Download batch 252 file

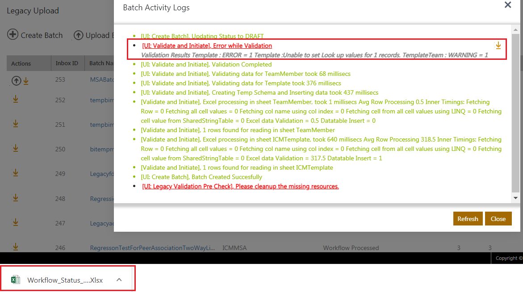pyautogui.click(x=16, y=100)
